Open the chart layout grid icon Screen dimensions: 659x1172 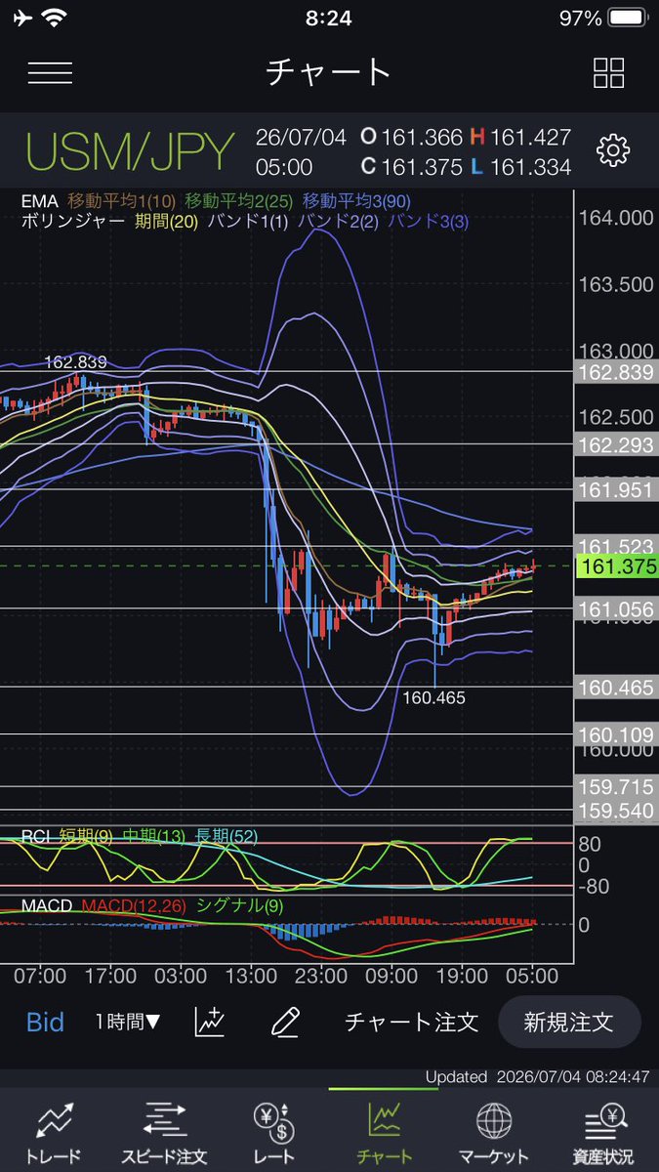(x=609, y=72)
